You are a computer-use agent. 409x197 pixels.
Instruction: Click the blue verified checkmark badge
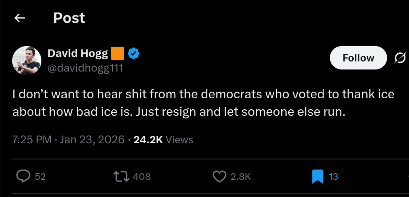[x=133, y=54]
